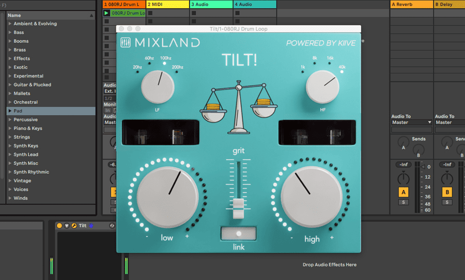Click the Mixland logo icon
Viewport: 465px width, 280px height.
point(126,42)
